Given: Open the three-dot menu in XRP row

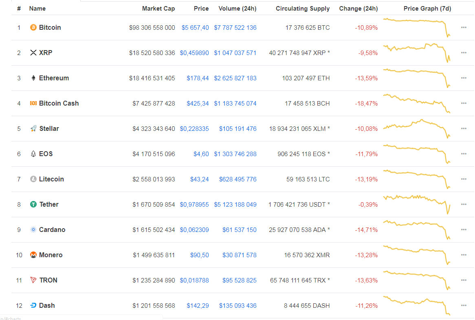Looking at the screenshot, I should coord(464,53).
